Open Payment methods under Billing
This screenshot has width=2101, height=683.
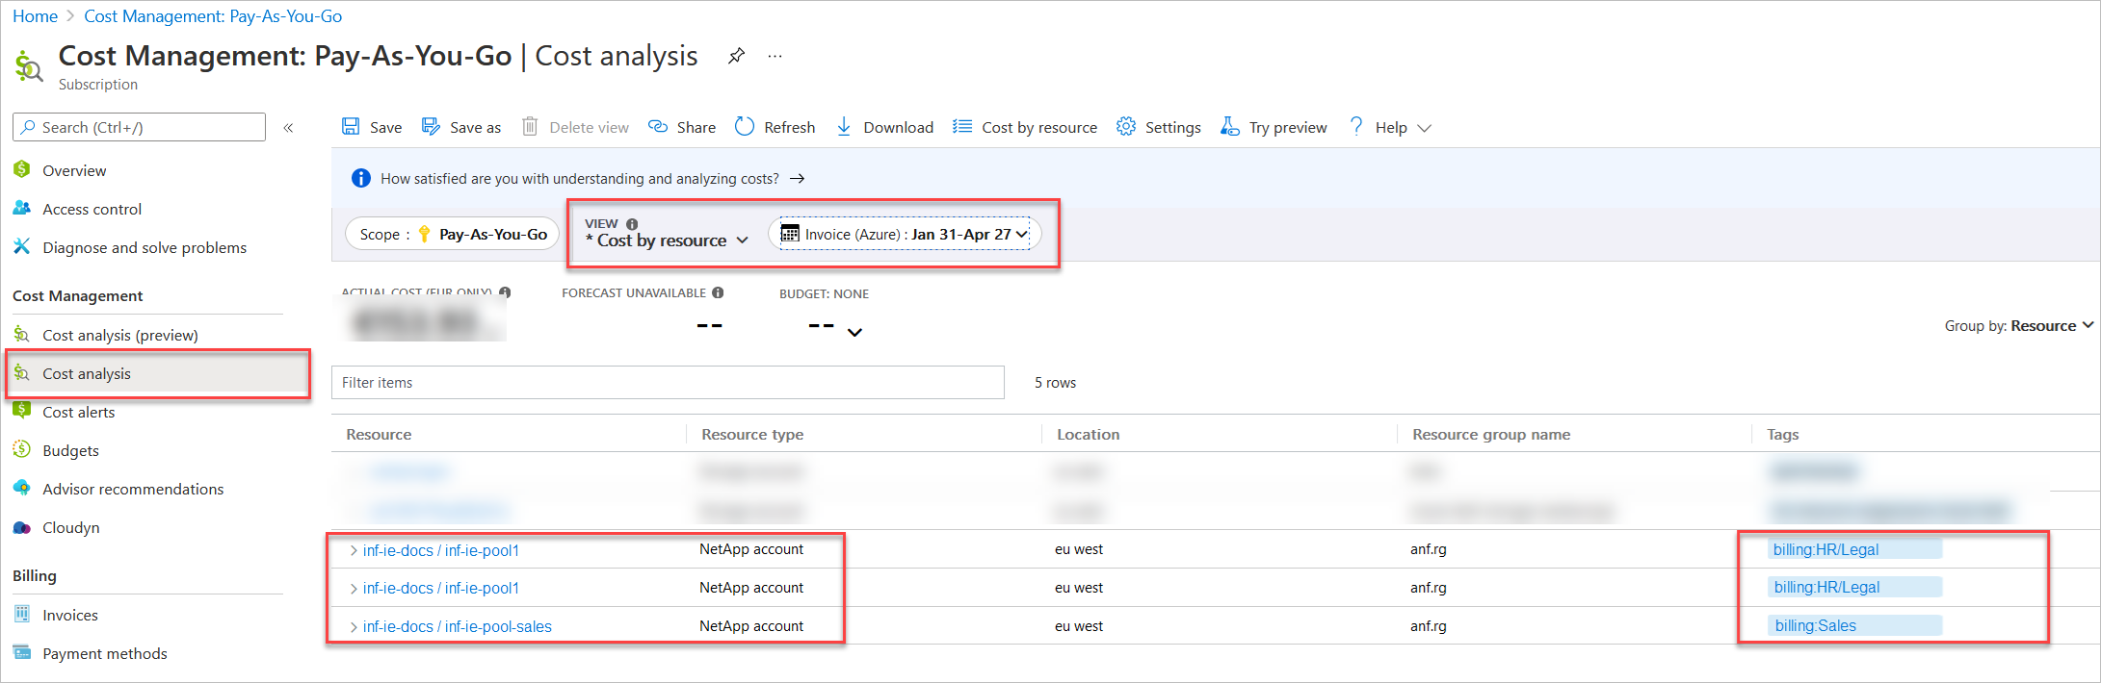[x=104, y=653]
